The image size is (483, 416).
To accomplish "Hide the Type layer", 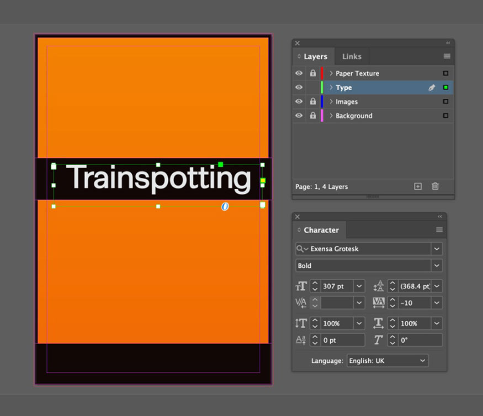I will point(299,87).
